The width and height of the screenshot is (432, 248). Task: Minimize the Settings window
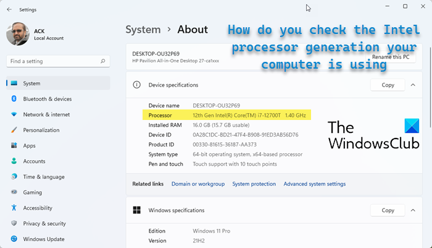(388, 6)
